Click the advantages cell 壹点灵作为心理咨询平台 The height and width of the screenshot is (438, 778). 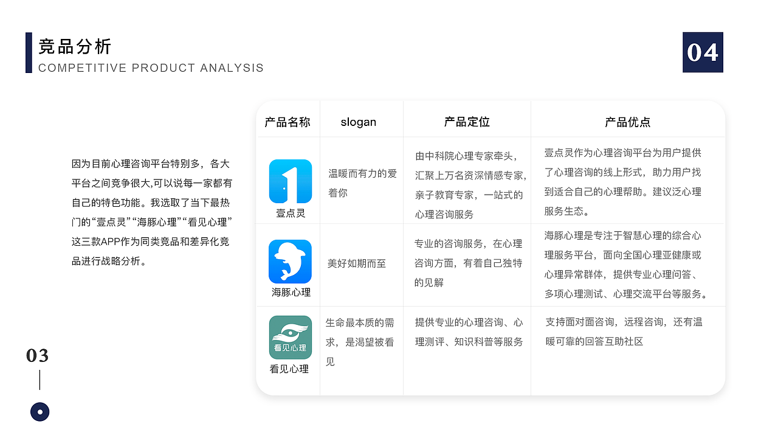(623, 182)
